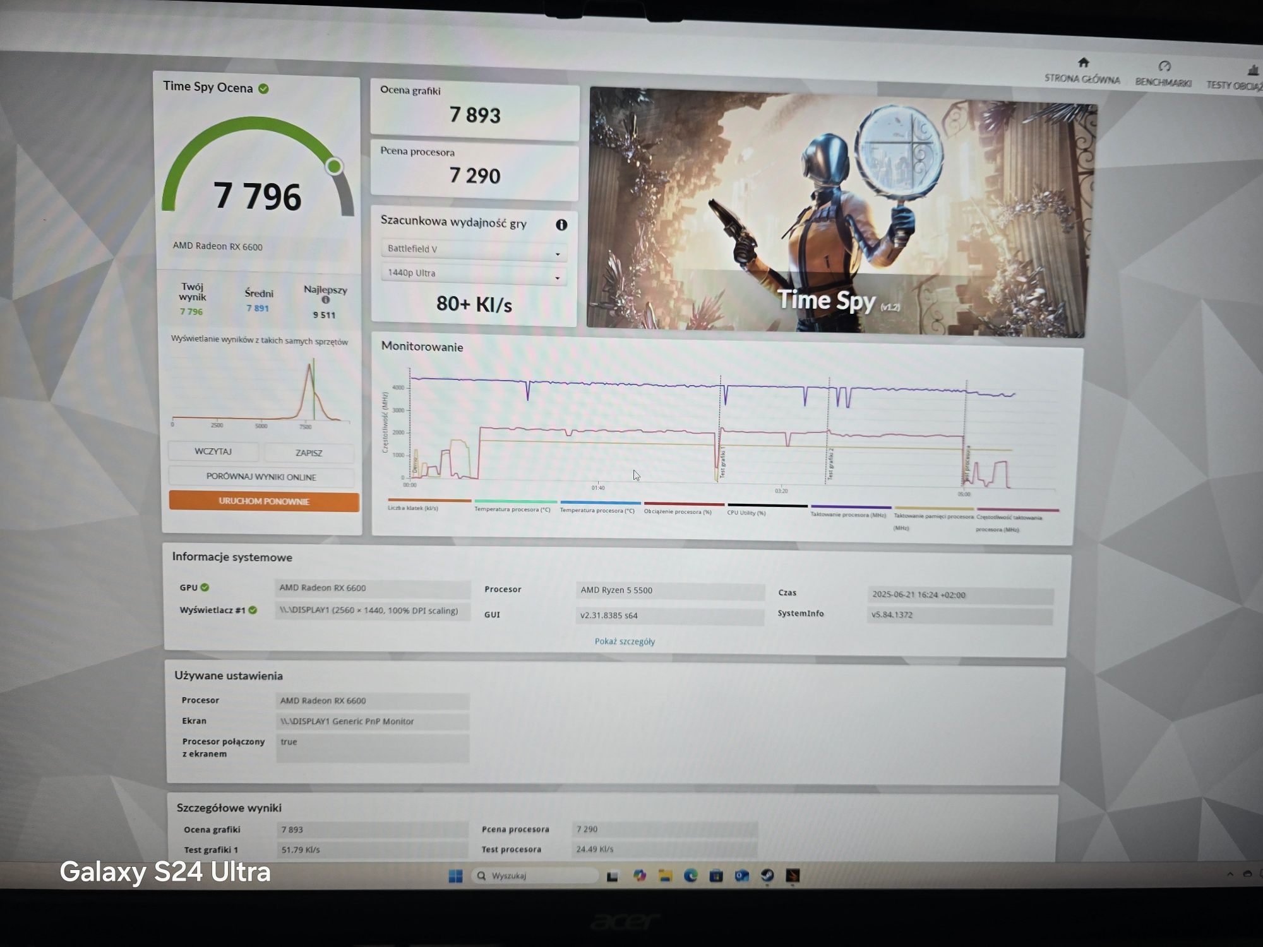Click the green check next to Time Spy Ocena

(263, 88)
